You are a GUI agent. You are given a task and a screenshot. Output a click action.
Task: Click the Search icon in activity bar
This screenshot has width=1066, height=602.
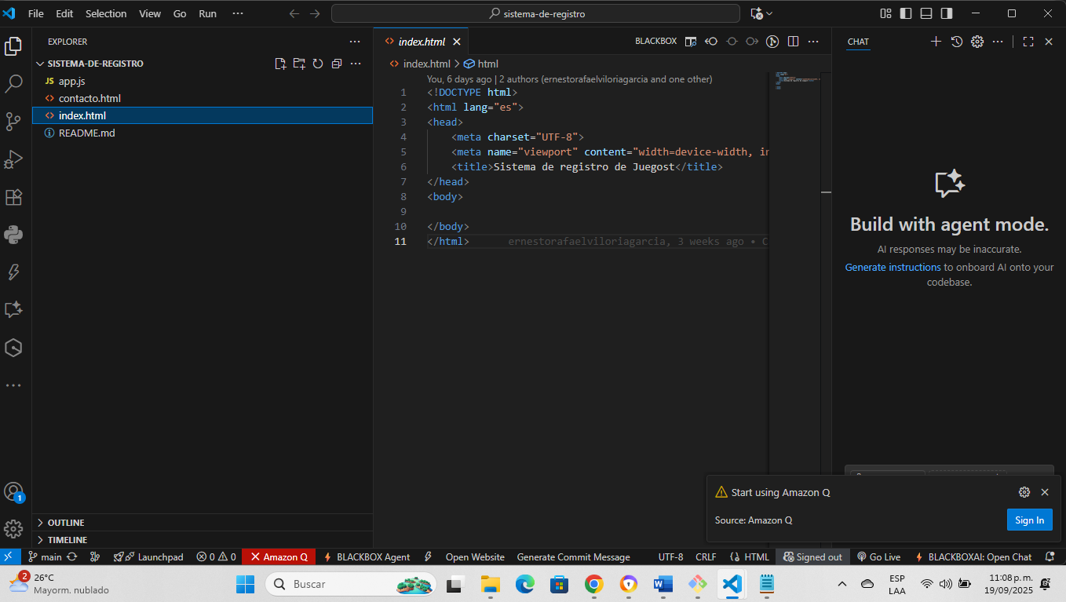pos(13,83)
